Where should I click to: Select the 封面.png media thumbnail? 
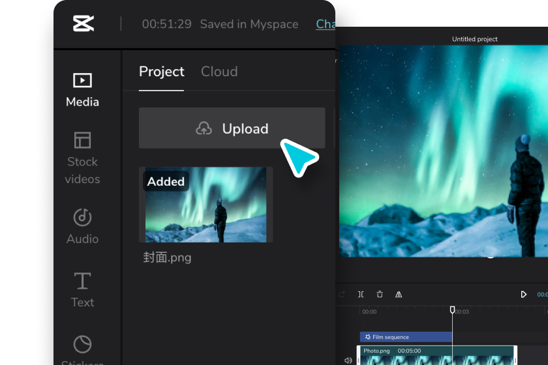click(206, 205)
